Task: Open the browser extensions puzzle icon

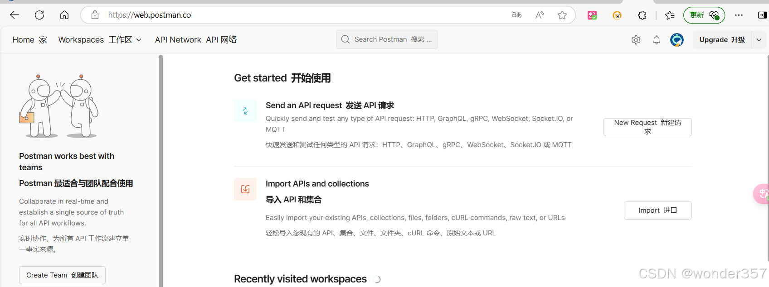Action: [x=642, y=15]
